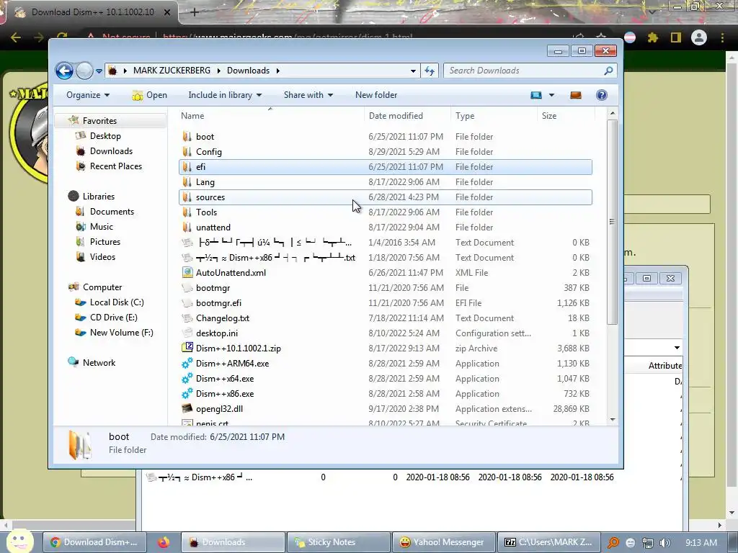
Task: Open the view options dropdown arrow
Action: click(551, 95)
